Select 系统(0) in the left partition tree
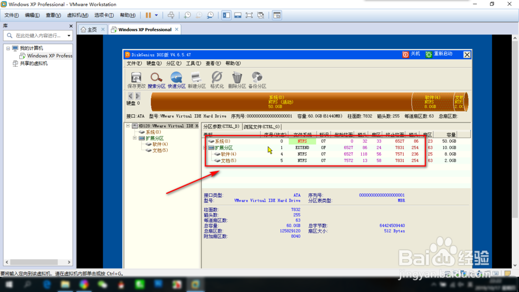This screenshot has width=519, height=292. pyautogui.click(x=153, y=132)
